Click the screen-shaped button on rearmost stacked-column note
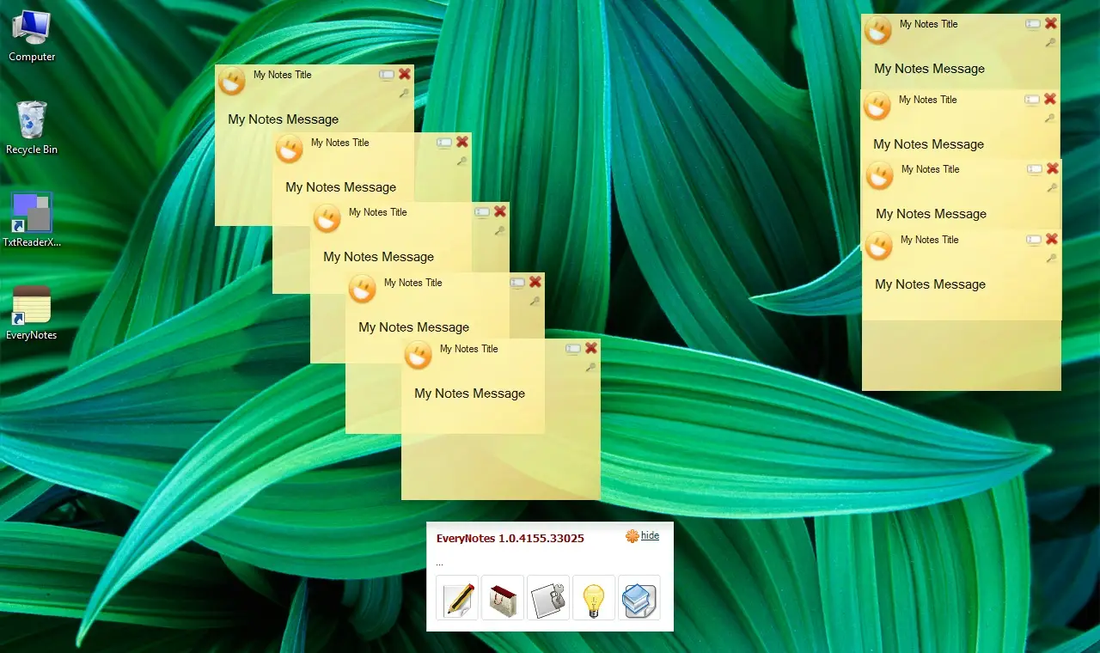The height and width of the screenshot is (653, 1100). point(1033,24)
